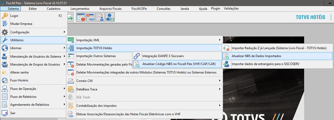The height and width of the screenshot is (120, 334).
Task: Expand the Correio CM submenu arrow
Action: pos(220,81)
